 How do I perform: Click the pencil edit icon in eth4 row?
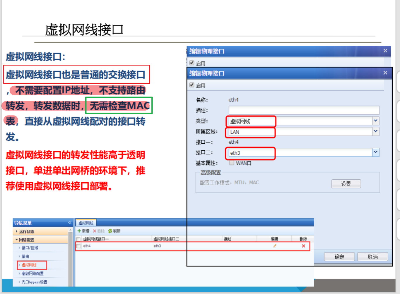pyautogui.click(x=275, y=246)
